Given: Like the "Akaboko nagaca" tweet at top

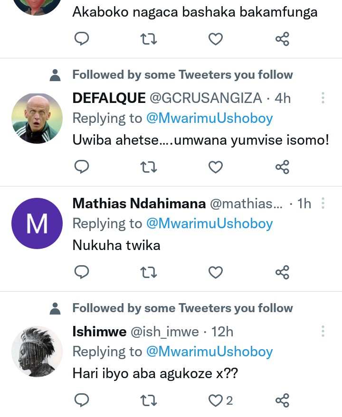Looking at the screenshot, I should pyautogui.click(x=216, y=39).
